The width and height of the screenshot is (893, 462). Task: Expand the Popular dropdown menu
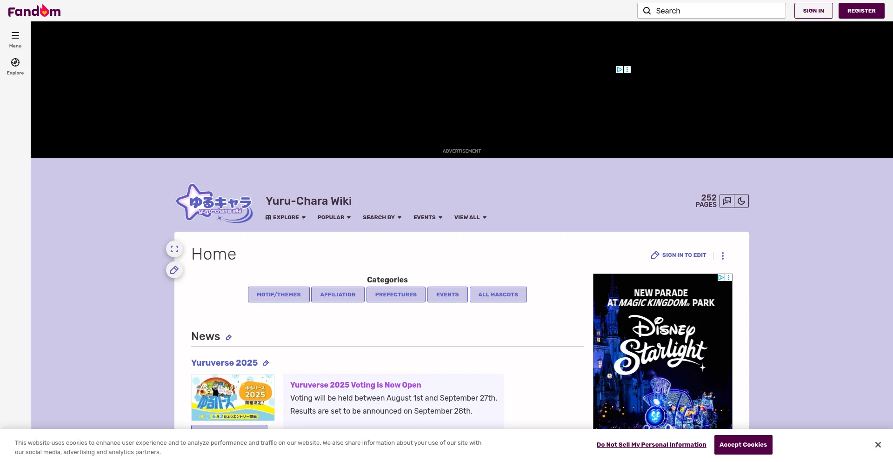[x=334, y=217]
